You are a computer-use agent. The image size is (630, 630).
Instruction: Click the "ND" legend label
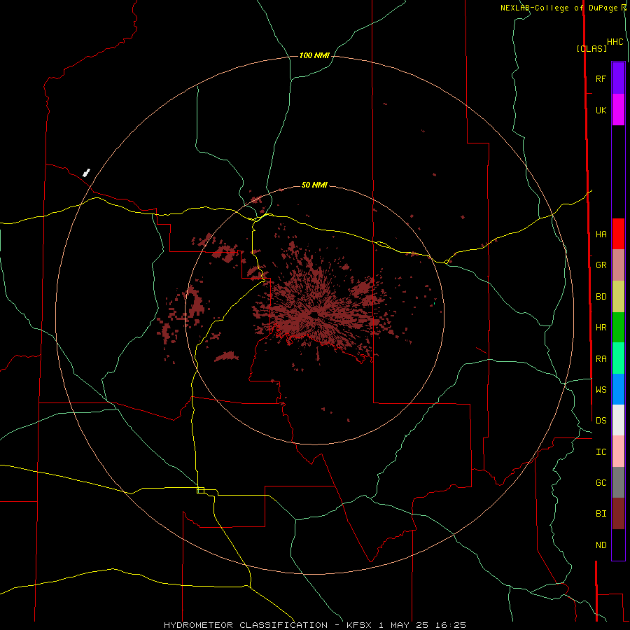tap(601, 545)
